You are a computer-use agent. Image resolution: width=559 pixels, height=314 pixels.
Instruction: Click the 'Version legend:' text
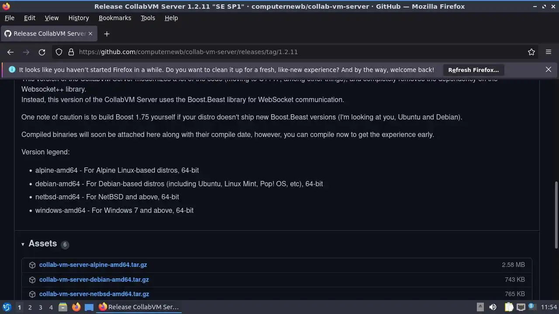[x=45, y=152]
